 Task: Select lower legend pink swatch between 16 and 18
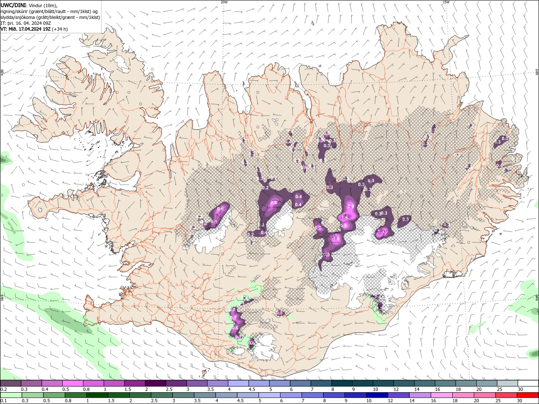click(442, 395)
